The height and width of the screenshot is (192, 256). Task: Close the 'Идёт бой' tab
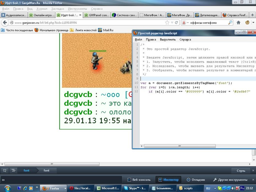pyautogui.click(x=80, y=15)
